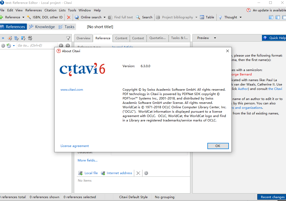This screenshot has height=201, width=286.
Task: Click Recent changes button
Action: [272, 197]
